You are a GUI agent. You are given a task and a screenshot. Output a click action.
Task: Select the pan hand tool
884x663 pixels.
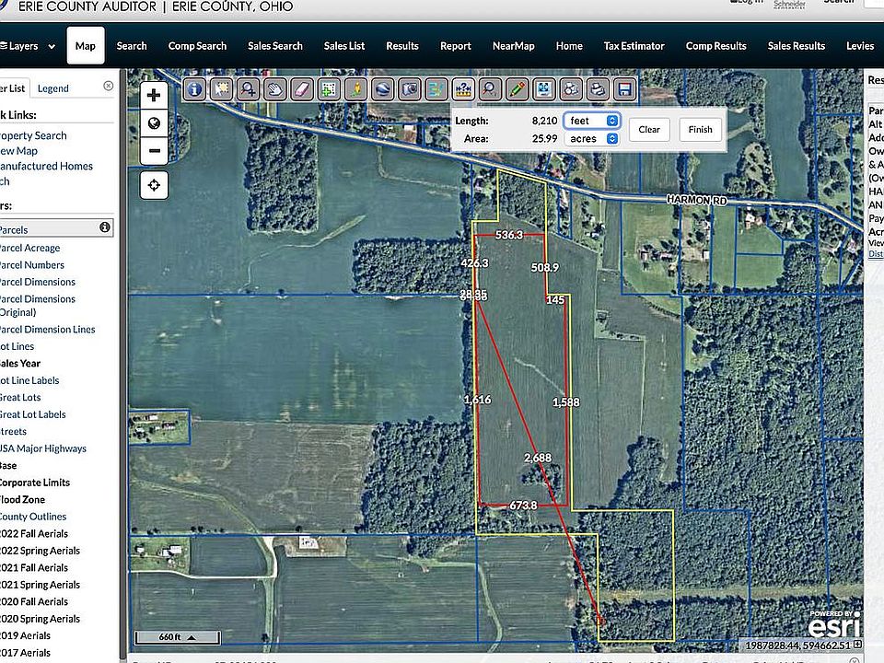274,89
